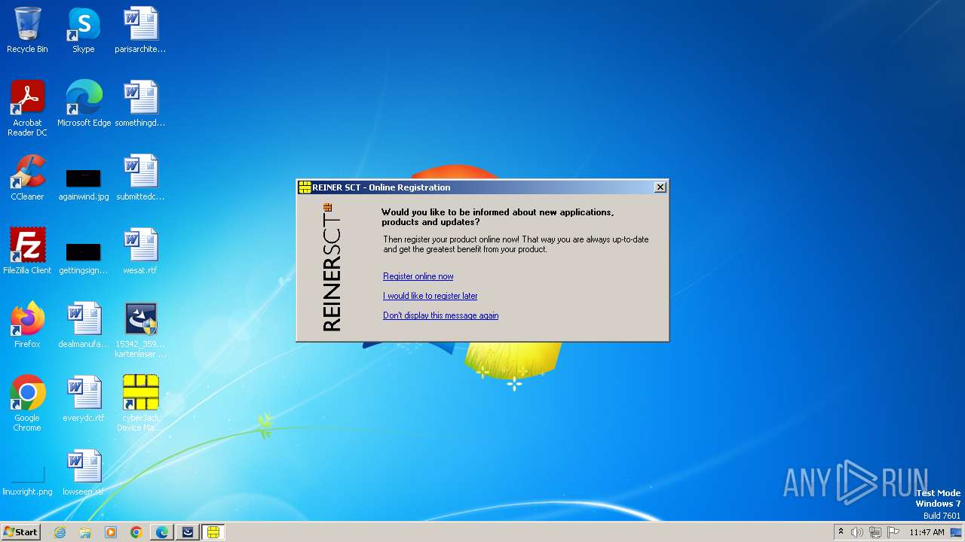Select the dealmanufa document icon
This screenshot has width=965, height=542.
(84, 326)
